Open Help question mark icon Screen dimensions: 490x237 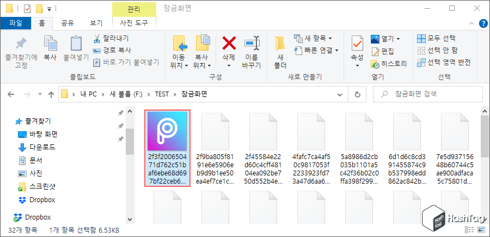click(x=483, y=23)
